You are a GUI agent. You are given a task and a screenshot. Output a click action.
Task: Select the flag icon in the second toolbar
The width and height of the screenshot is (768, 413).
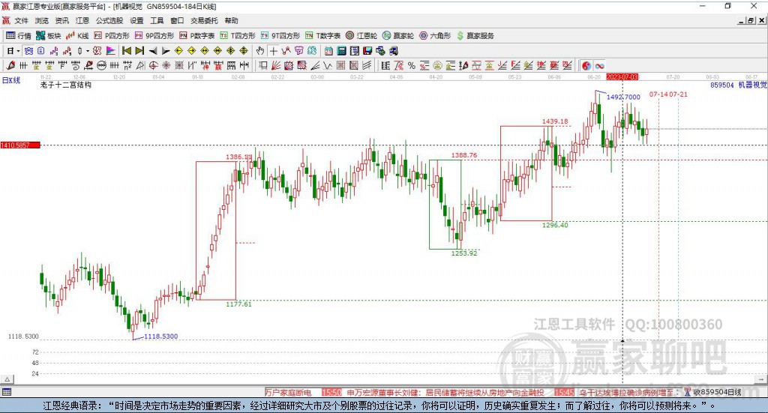coord(111,50)
